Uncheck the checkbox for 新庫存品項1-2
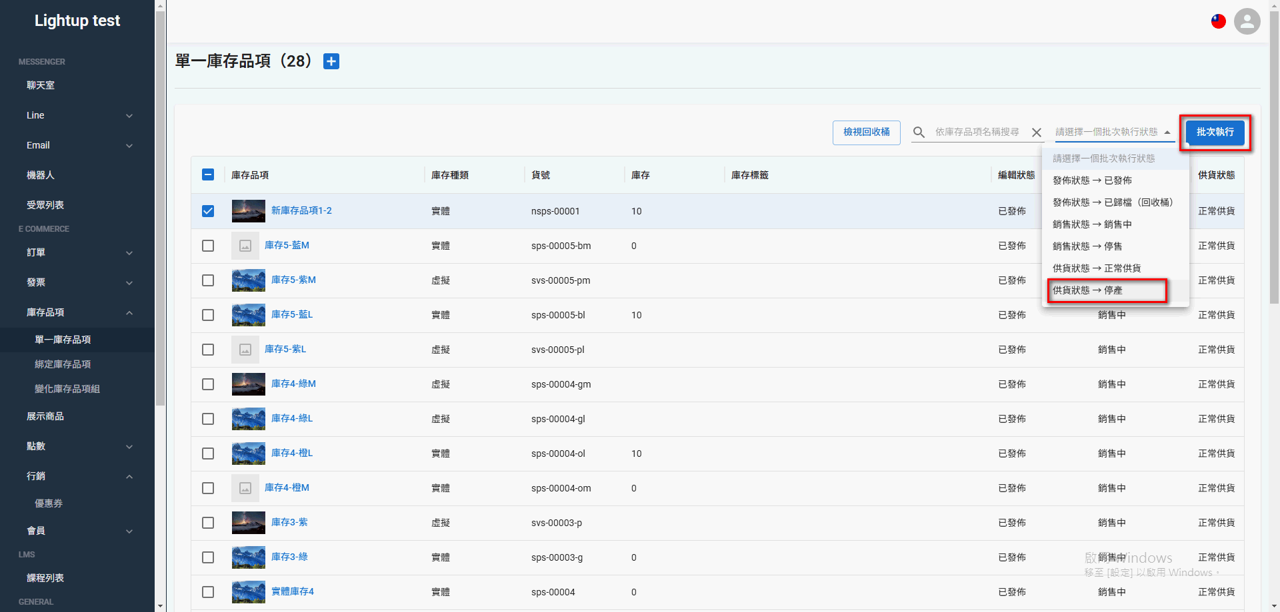The image size is (1280, 612). tap(208, 211)
